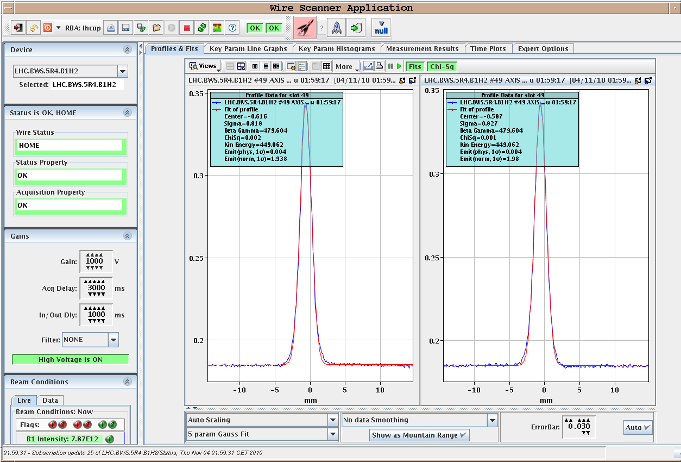681x462 pixels.
Task: Open the Views dropdown menu
Action: coord(204,66)
